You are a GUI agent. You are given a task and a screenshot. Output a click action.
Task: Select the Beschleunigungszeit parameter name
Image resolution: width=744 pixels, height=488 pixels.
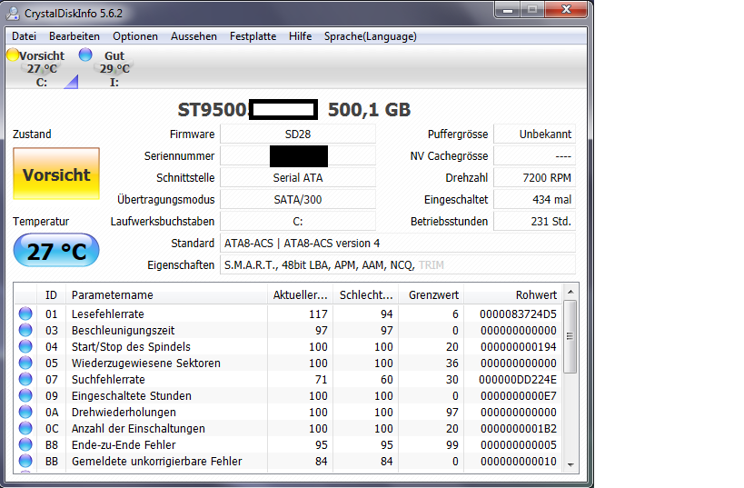123,330
